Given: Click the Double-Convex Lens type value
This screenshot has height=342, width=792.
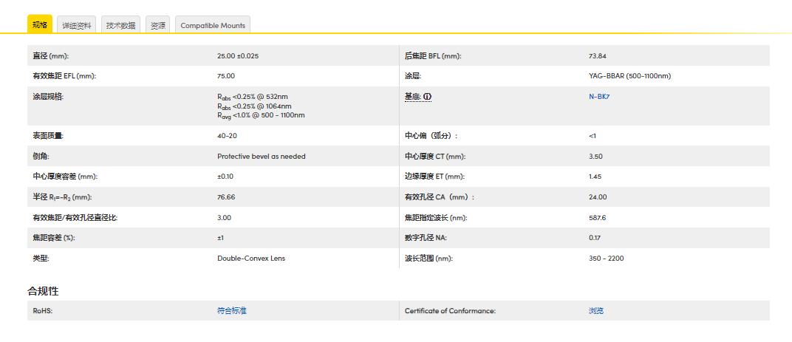Looking at the screenshot, I should point(251,259).
